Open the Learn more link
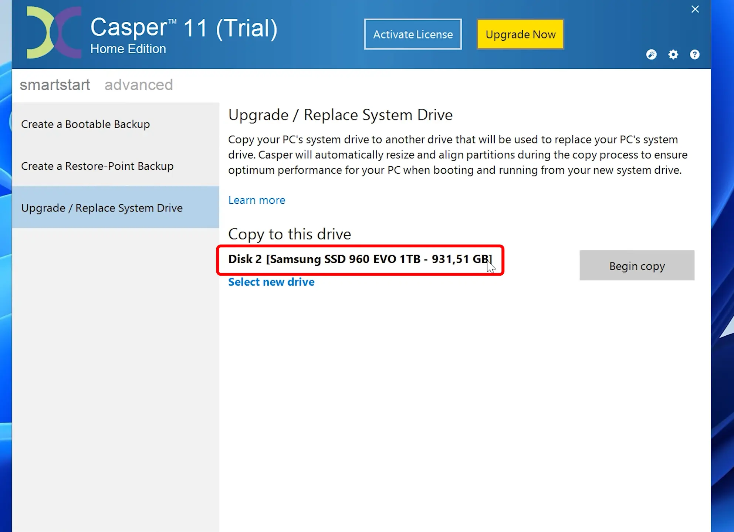 click(x=257, y=200)
